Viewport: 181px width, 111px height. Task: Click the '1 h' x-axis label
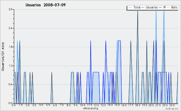click(21, 105)
